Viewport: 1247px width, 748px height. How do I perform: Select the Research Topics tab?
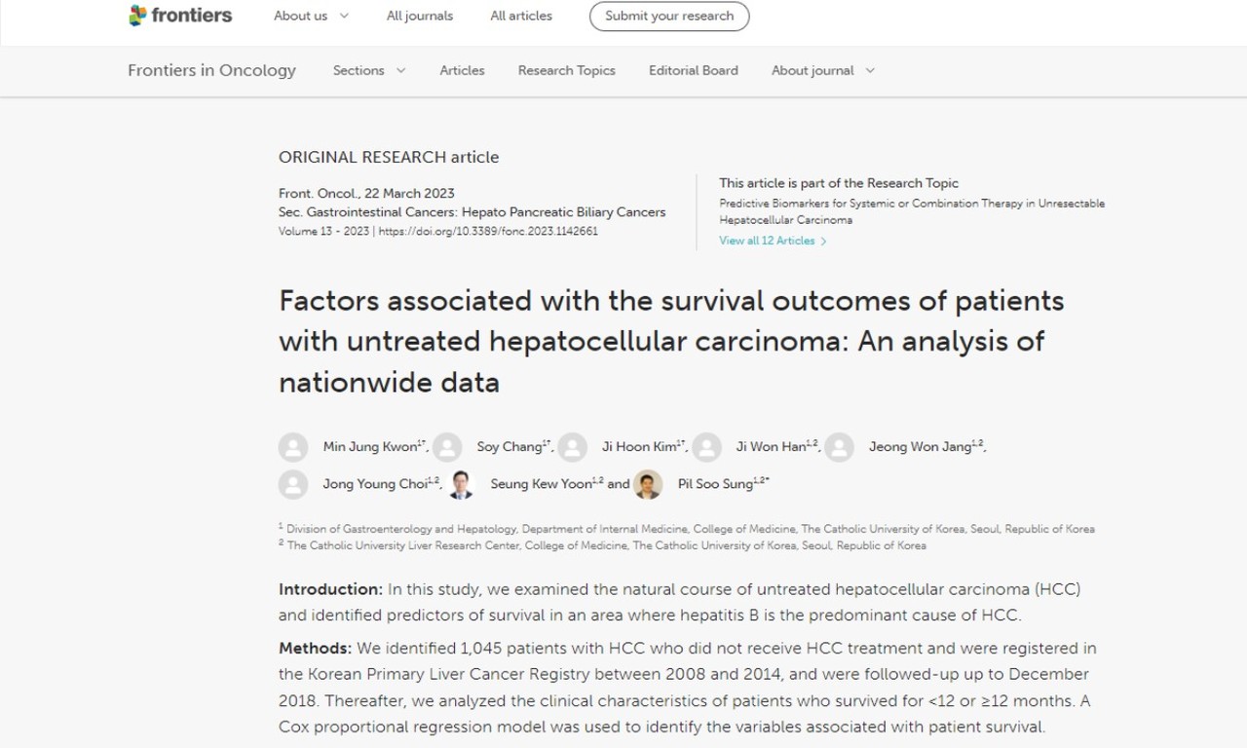point(566,70)
